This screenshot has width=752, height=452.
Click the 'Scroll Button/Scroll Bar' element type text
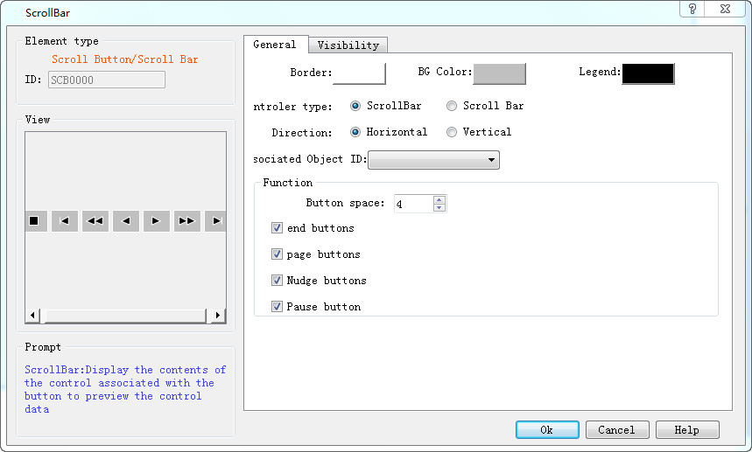[x=124, y=59]
